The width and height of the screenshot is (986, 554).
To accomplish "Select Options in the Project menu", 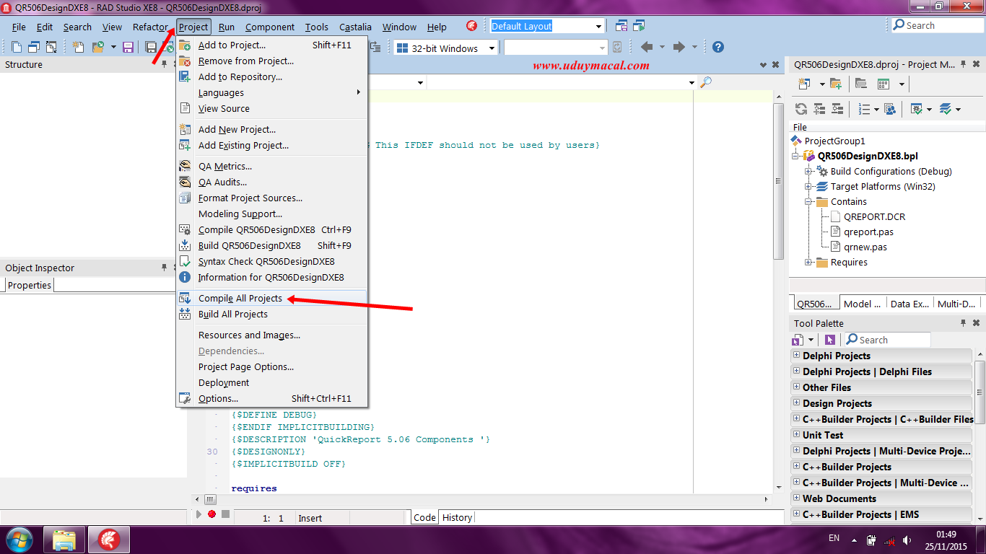I will 271,398.
